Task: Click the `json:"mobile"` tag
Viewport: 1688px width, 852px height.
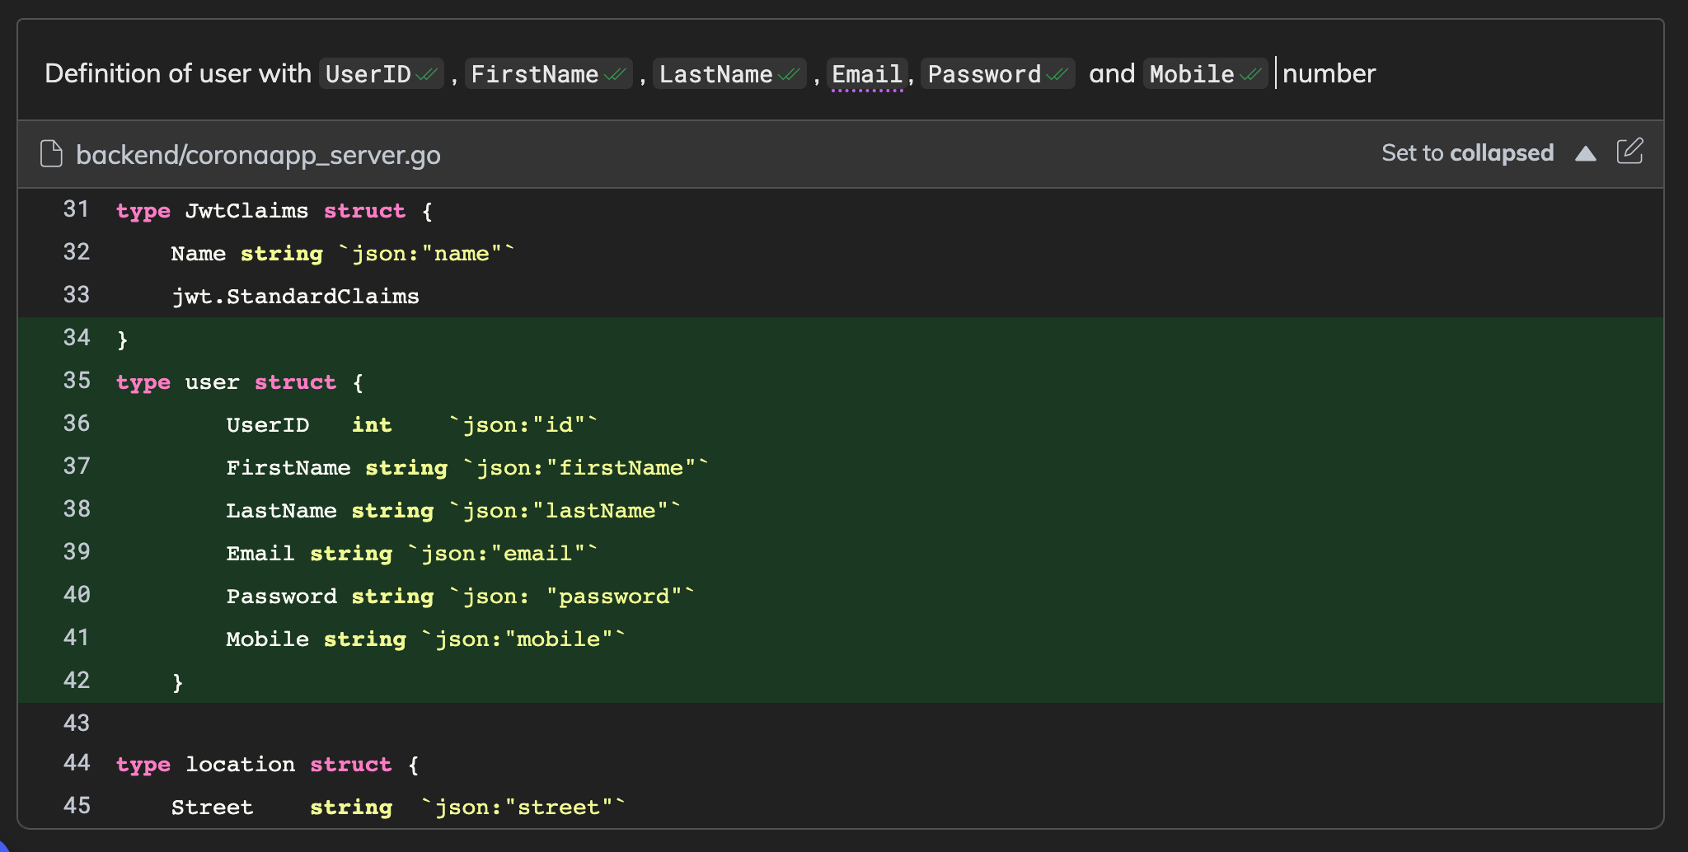Action: tap(523, 639)
